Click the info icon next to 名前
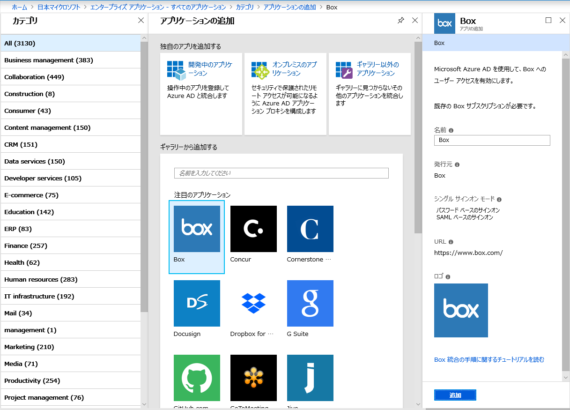 pos(451,130)
